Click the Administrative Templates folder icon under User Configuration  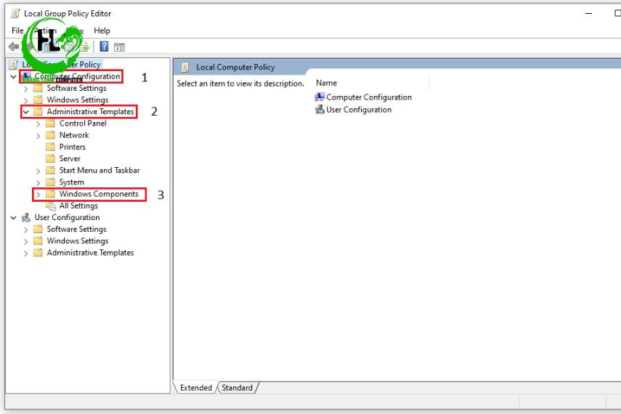38,252
